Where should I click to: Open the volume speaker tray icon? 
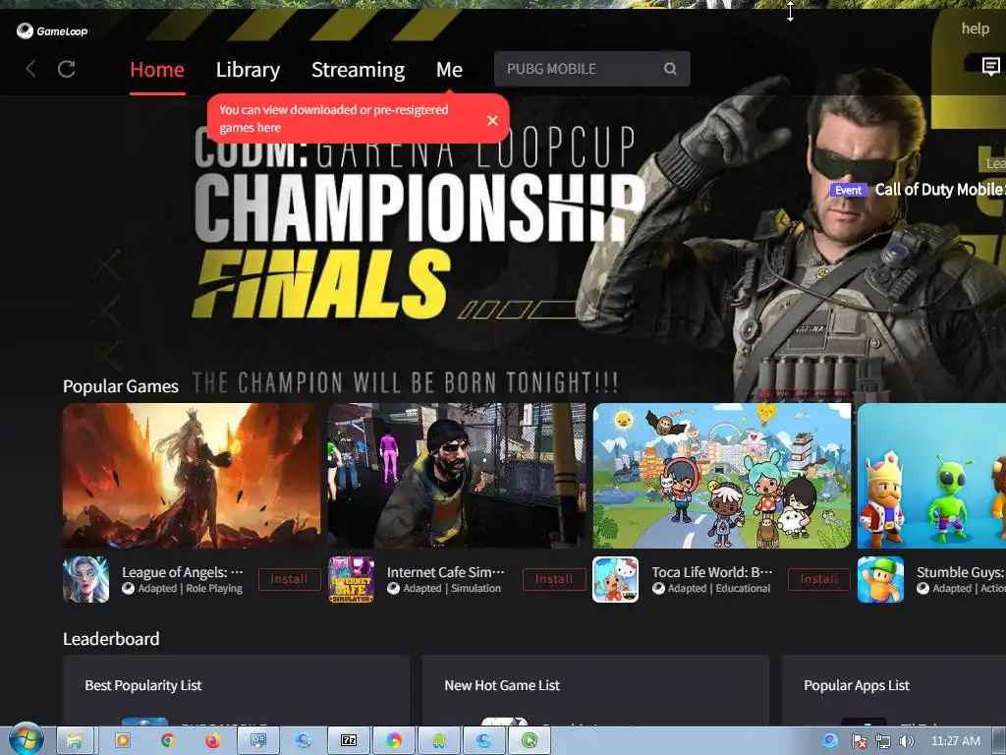[x=907, y=741]
